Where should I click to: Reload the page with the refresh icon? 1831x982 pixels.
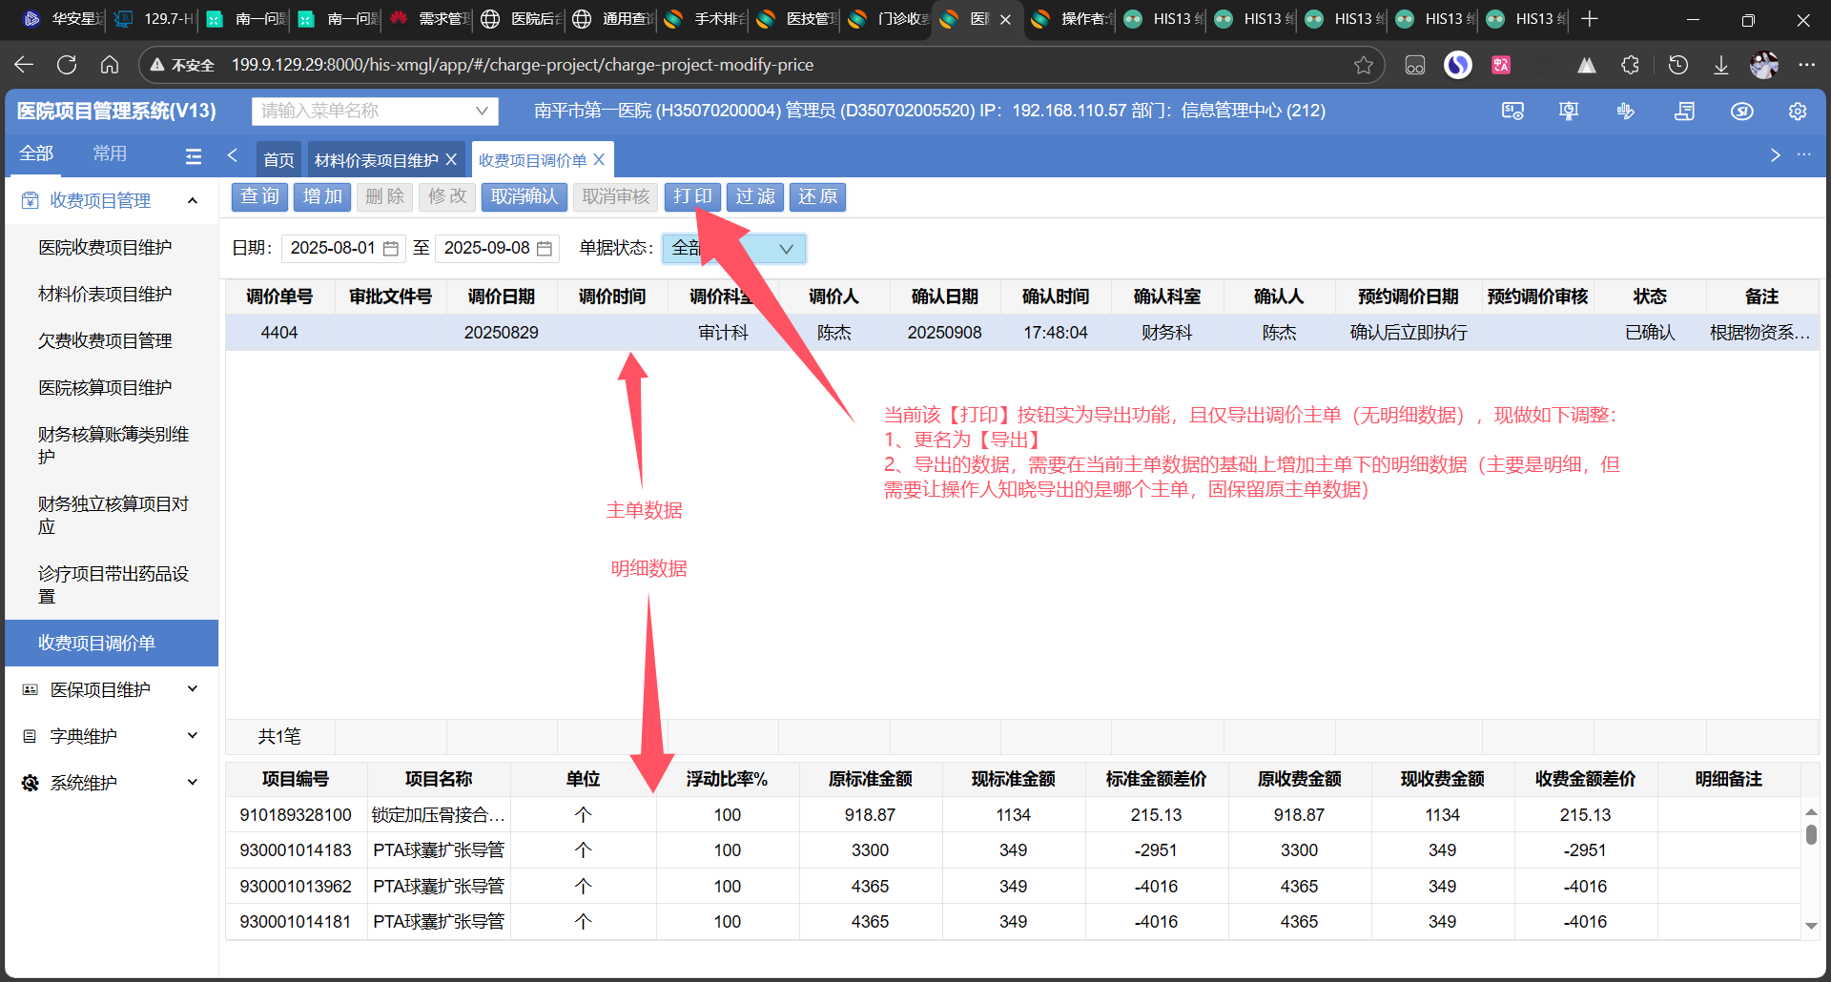[67, 65]
